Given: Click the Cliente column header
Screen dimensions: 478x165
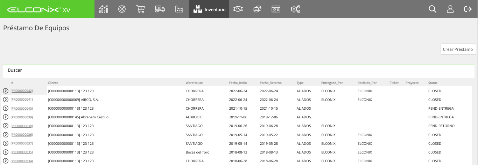Looking at the screenshot, I should (53, 83).
